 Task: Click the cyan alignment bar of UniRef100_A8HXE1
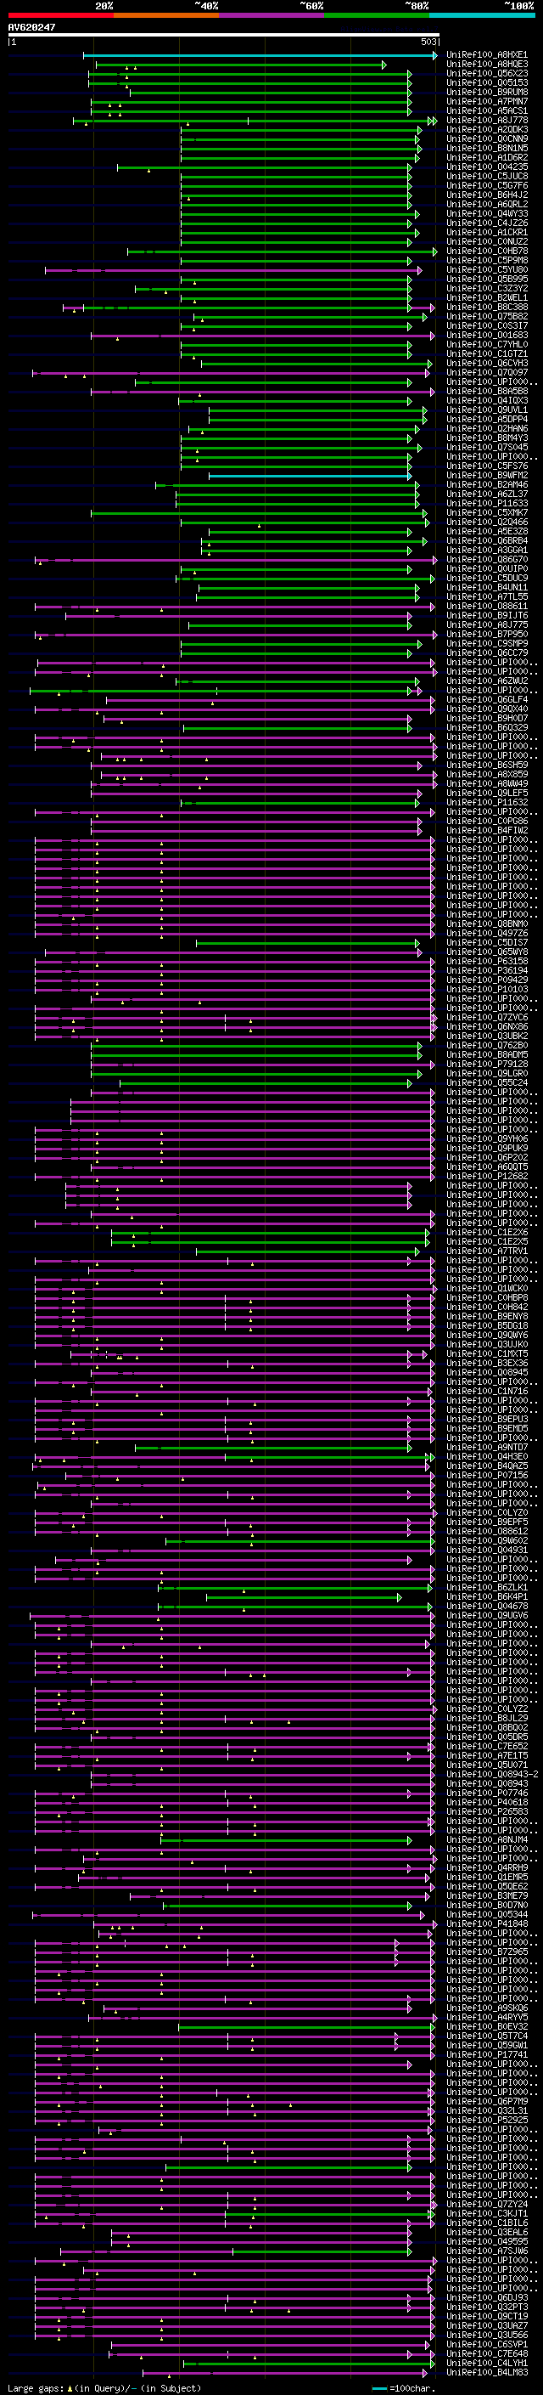[260, 55]
